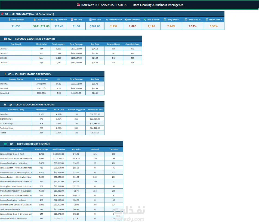Select the 780 delayed count cell
The height and width of the screenshot is (222, 259).
point(95,158)
